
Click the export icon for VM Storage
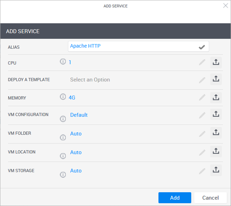click(x=216, y=170)
